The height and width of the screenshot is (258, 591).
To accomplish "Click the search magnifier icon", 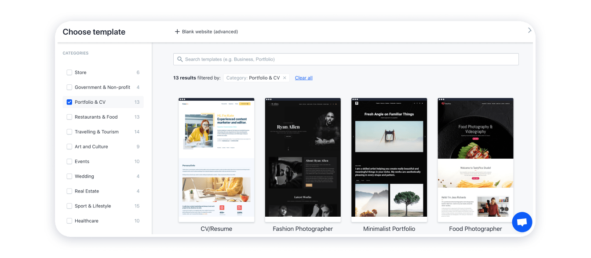I will click(x=180, y=59).
